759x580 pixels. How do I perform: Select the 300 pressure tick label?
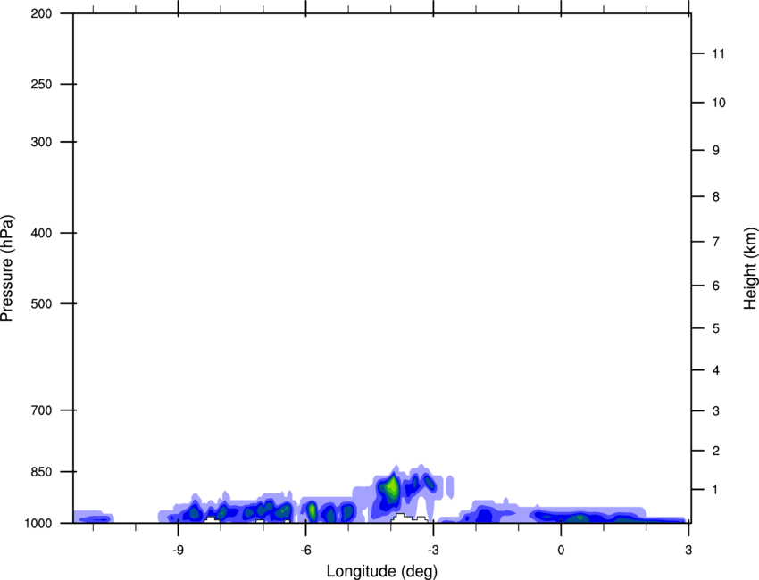[x=41, y=142]
